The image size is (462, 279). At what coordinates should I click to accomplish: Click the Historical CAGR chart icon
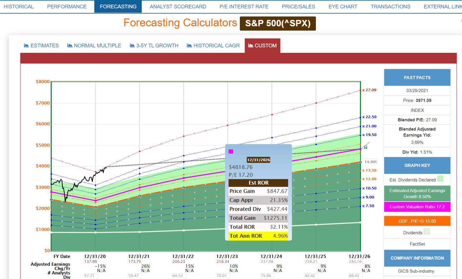pyautogui.click(x=189, y=45)
